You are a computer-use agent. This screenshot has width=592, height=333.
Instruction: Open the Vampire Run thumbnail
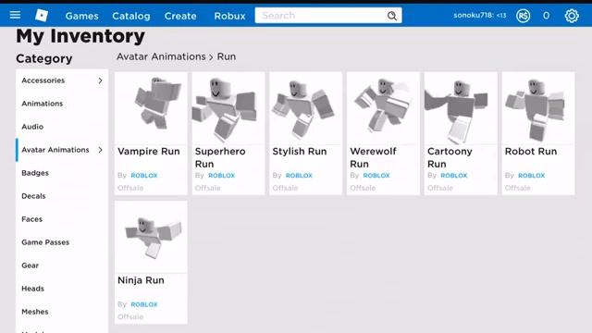(x=151, y=108)
